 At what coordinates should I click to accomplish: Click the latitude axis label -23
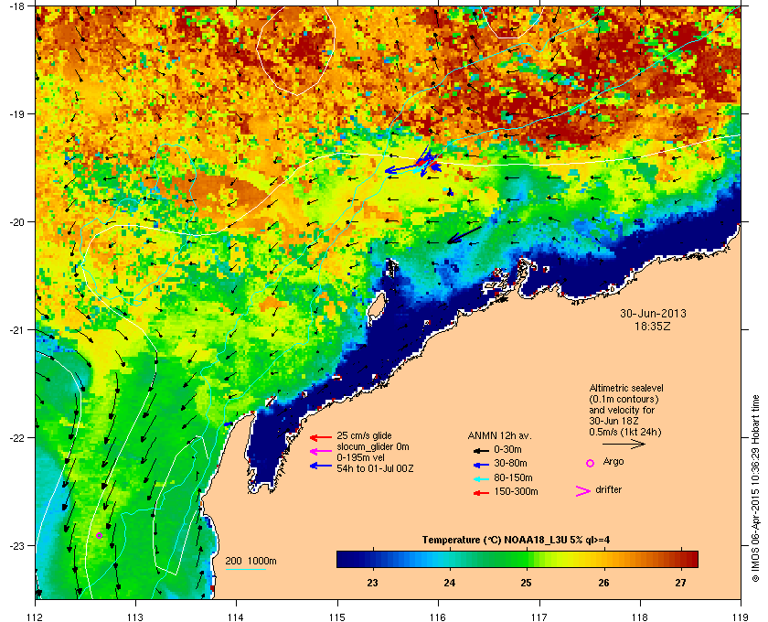tap(16, 545)
